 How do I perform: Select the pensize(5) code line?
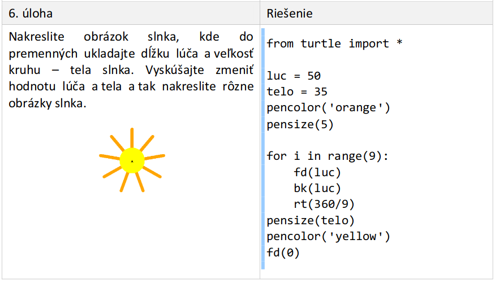[300, 124]
